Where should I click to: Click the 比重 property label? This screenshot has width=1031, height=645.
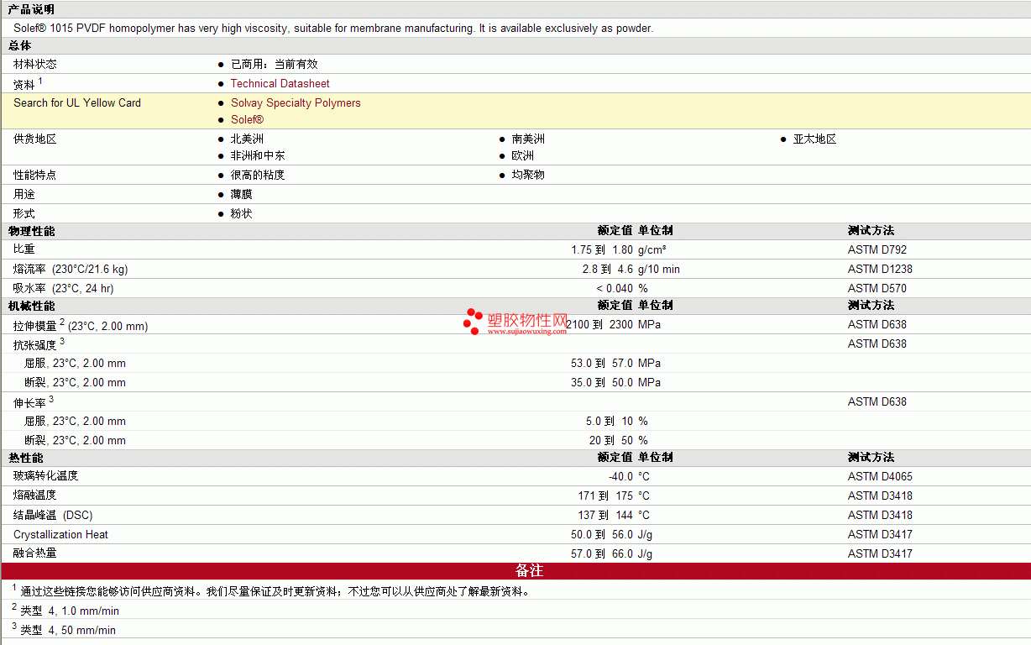pos(24,249)
